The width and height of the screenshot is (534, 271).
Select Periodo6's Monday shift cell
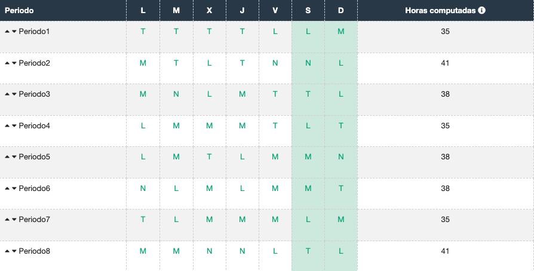[x=143, y=188]
